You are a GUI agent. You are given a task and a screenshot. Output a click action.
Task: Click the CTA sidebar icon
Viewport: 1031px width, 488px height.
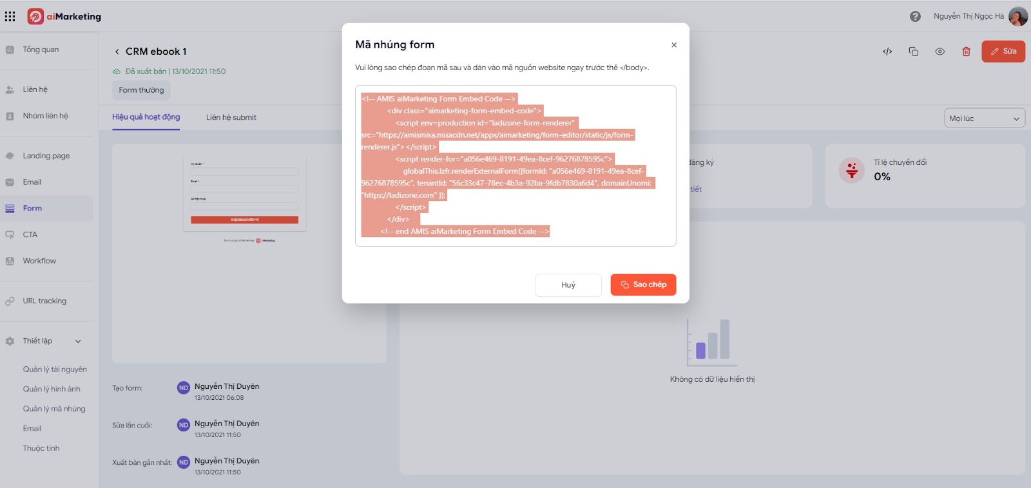(x=10, y=235)
